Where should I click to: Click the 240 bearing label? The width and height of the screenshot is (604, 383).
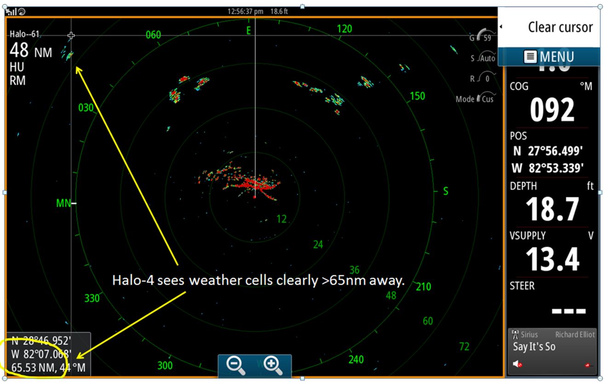point(356,359)
